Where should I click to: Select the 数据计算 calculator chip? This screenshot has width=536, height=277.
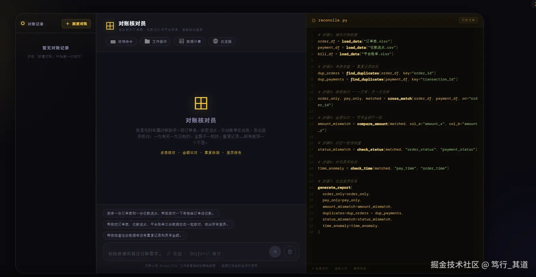pos(189,42)
